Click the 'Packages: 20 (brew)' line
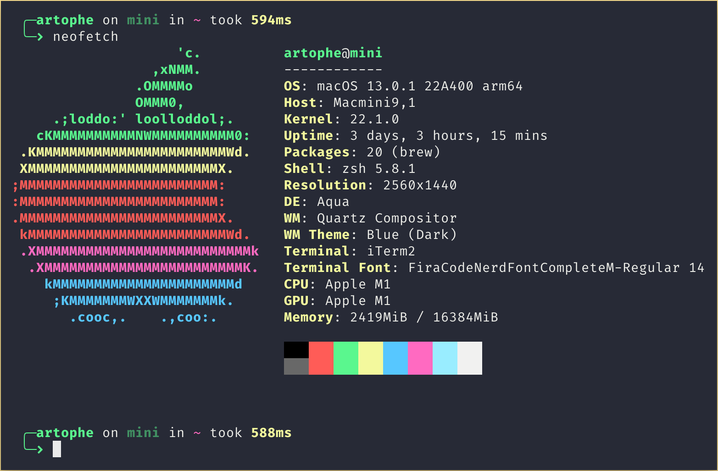This screenshot has height=471, width=718. coord(362,152)
